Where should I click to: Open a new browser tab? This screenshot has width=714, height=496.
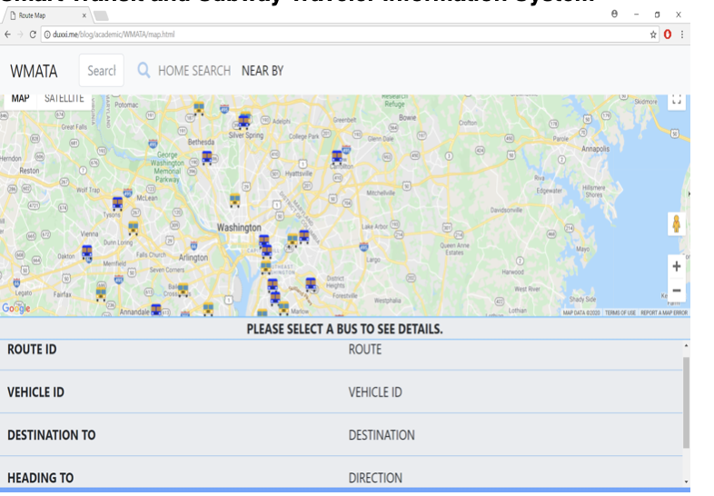[101, 16]
